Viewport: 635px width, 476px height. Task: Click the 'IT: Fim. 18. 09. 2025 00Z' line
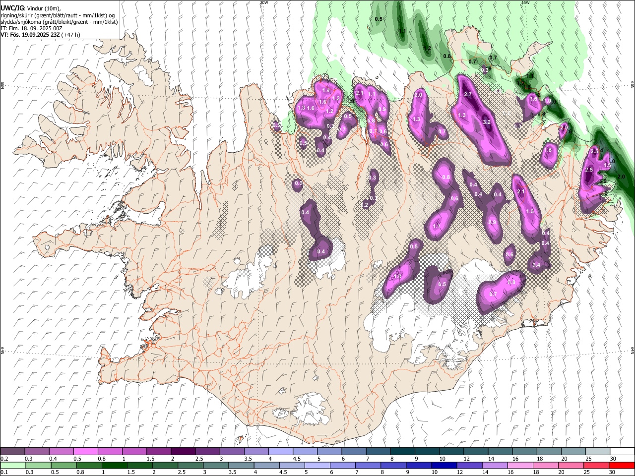31,28
